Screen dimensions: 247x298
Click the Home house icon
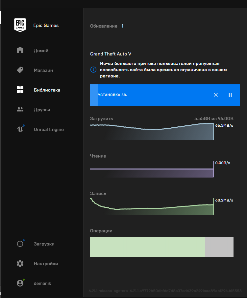tap(20, 51)
